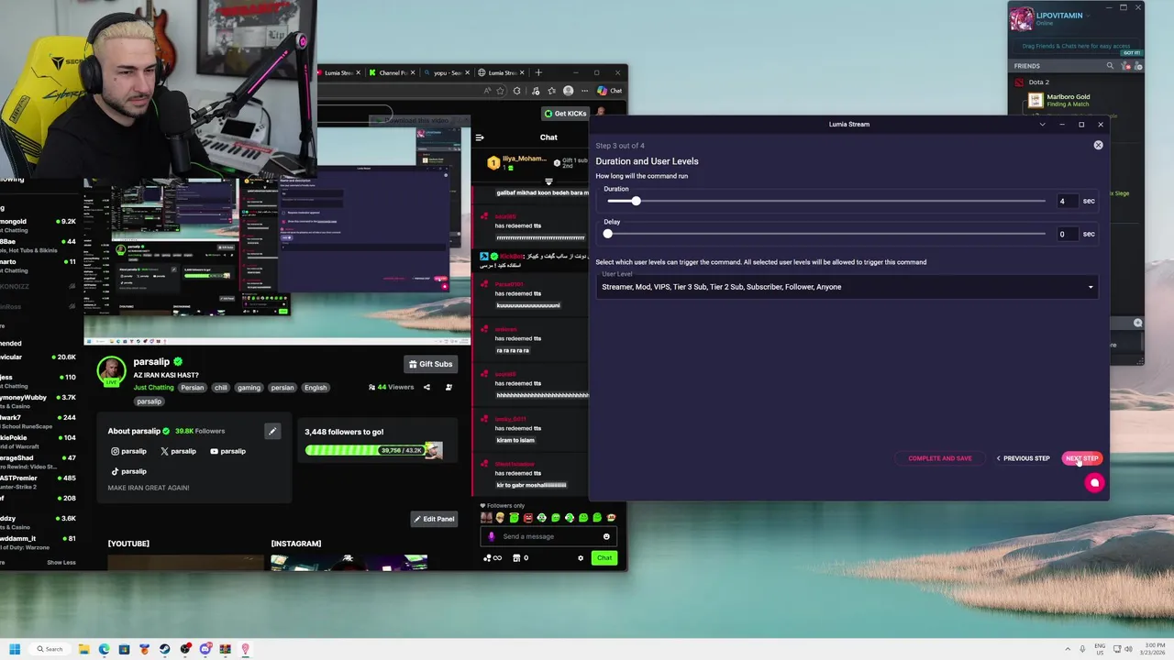This screenshot has height=660, width=1174.
Task: Click the Lumia Stream taskbar icon
Action: (245, 649)
